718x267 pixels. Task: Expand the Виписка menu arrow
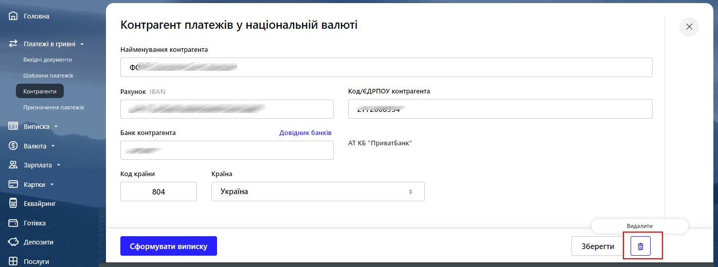pyautogui.click(x=56, y=126)
